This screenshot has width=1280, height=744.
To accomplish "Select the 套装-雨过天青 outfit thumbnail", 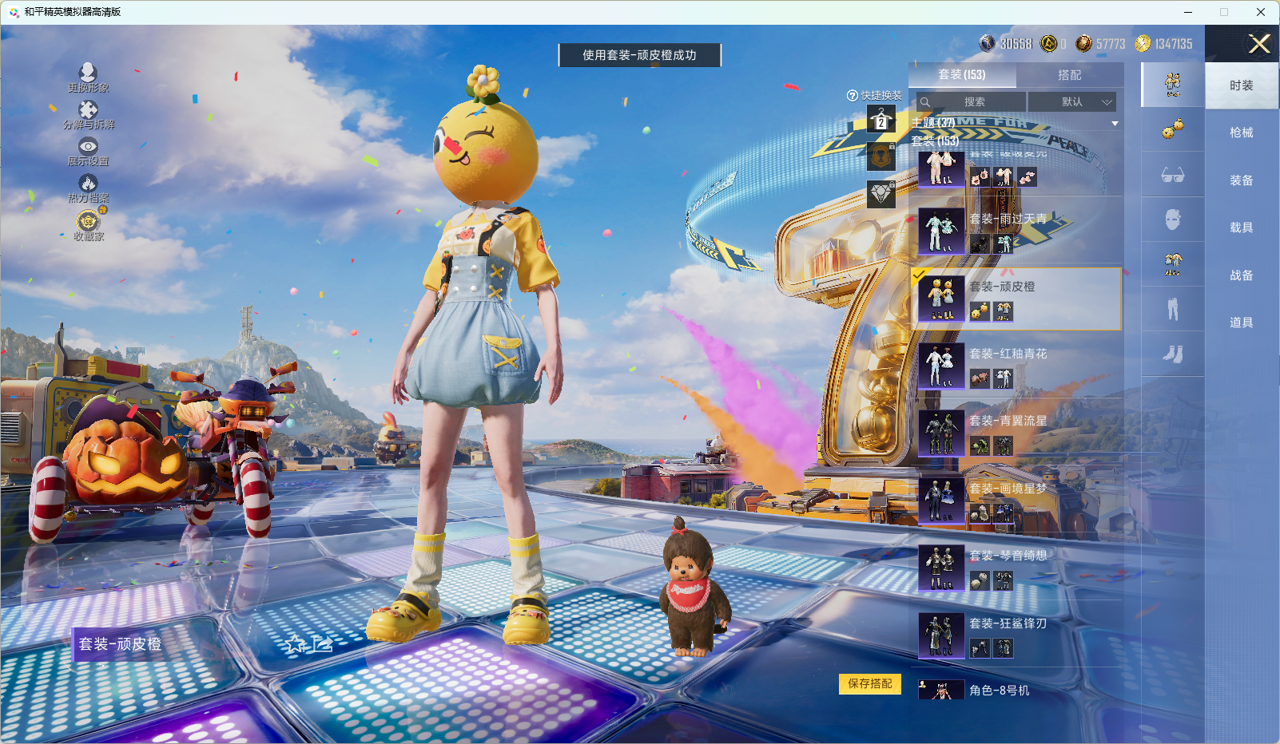I will pyautogui.click(x=941, y=231).
